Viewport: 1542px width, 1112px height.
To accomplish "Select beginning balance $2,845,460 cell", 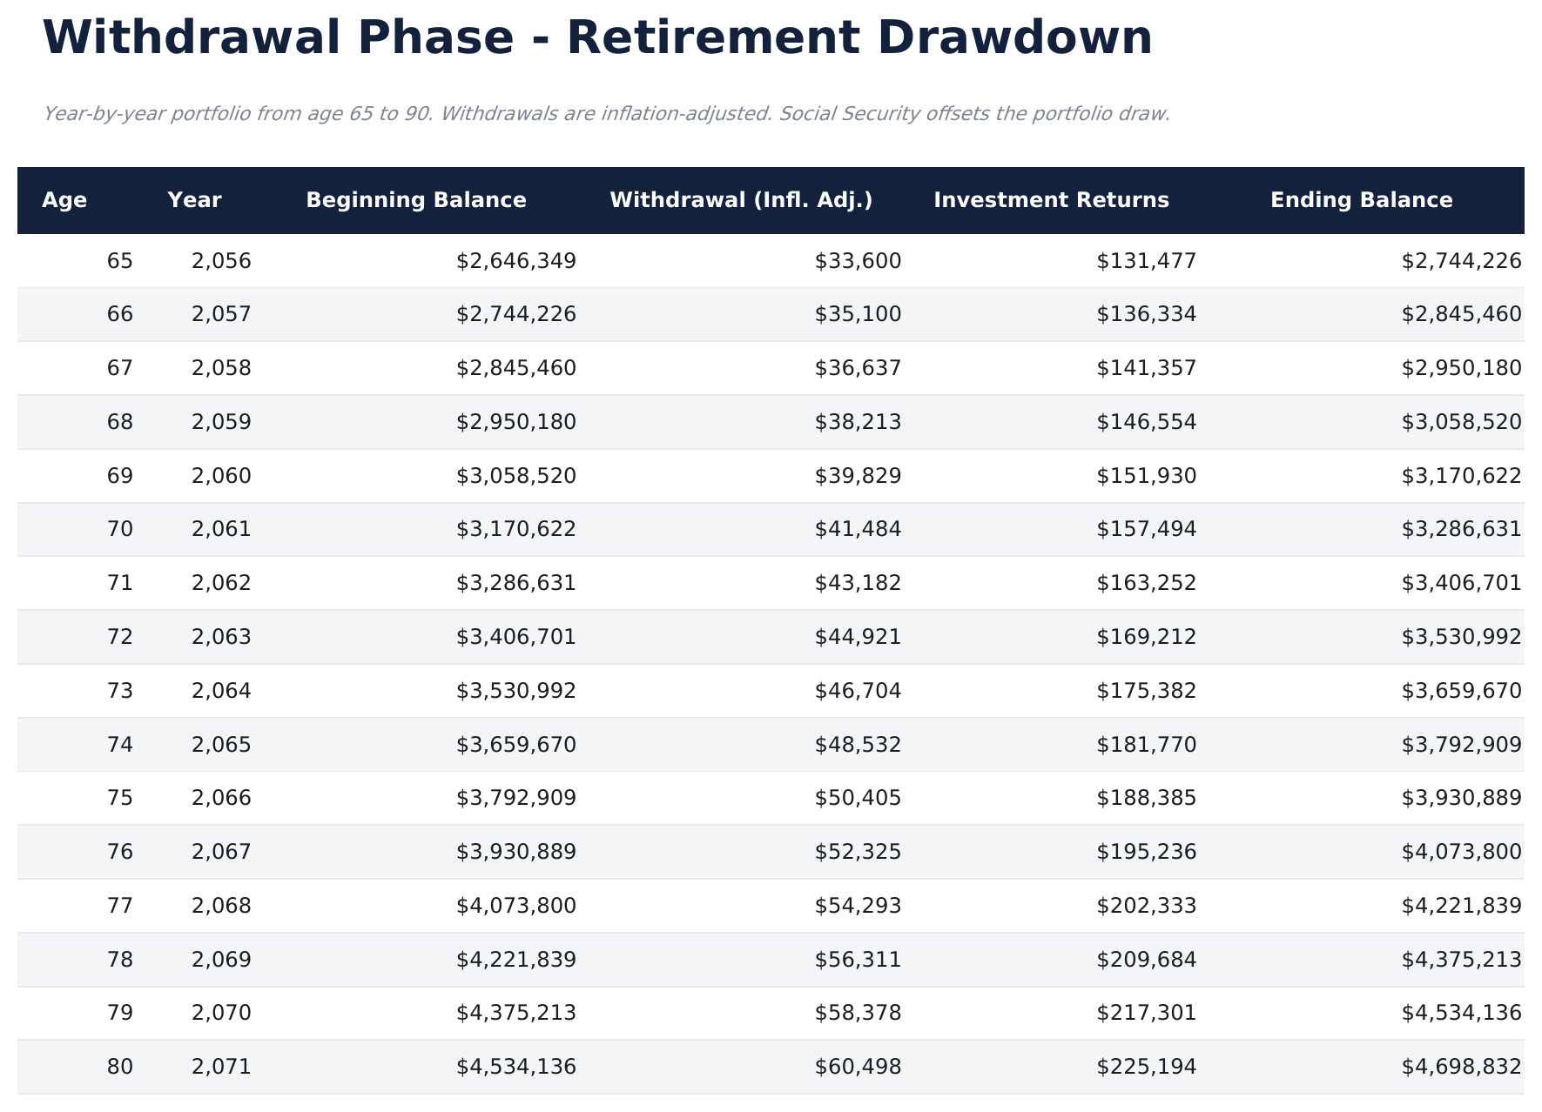I will pos(516,368).
